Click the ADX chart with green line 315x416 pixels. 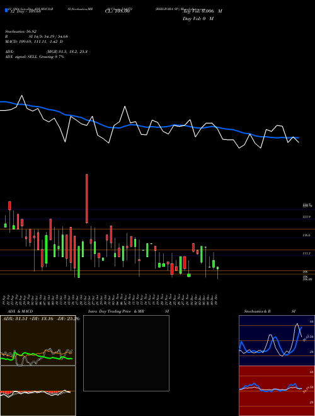point(38,340)
